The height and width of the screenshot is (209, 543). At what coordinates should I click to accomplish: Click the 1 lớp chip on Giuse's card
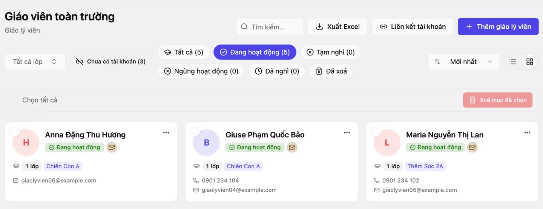pos(213,166)
